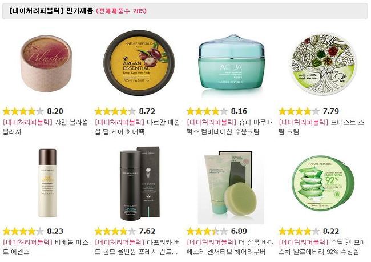This screenshot has width=371, height=262.
Task: Click the 샤인 블라썸 블러셔 product link
Action: pyautogui.click(x=45, y=127)
